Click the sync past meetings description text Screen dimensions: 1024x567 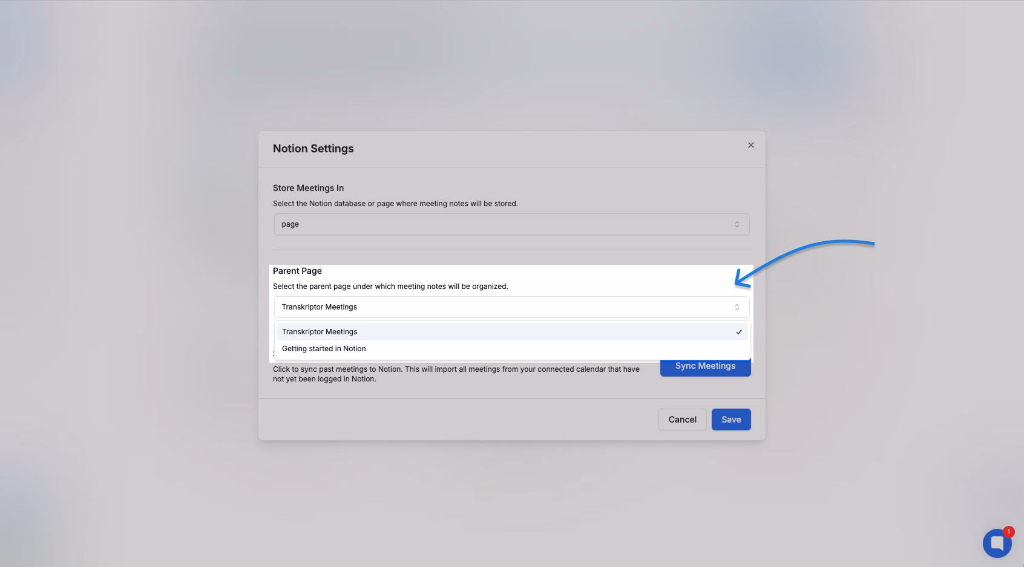click(x=456, y=374)
